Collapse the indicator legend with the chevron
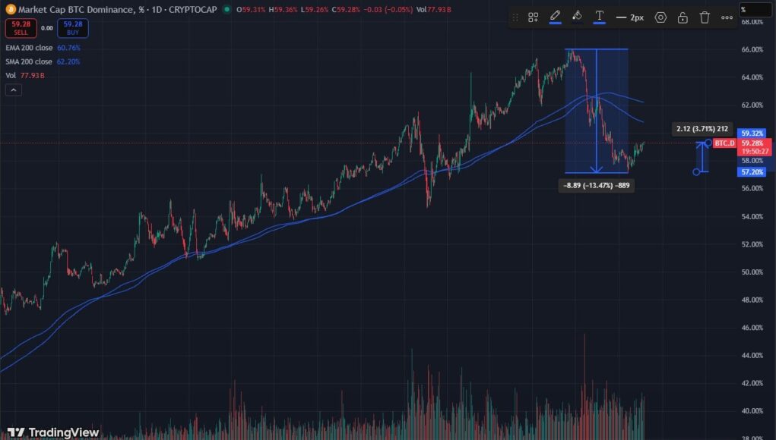The height and width of the screenshot is (440, 776). 13,90
